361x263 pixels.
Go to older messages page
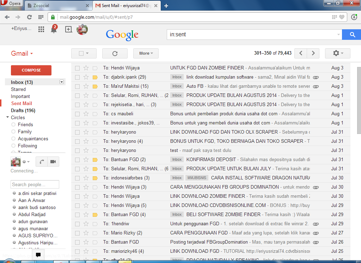click(x=313, y=53)
